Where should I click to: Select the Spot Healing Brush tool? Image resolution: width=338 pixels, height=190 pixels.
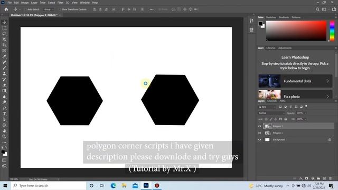tap(4, 62)
